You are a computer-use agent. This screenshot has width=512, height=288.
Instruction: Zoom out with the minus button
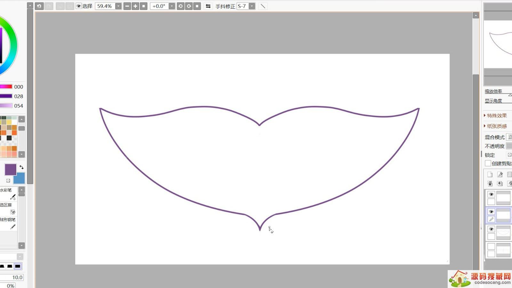tap(127, 6)
